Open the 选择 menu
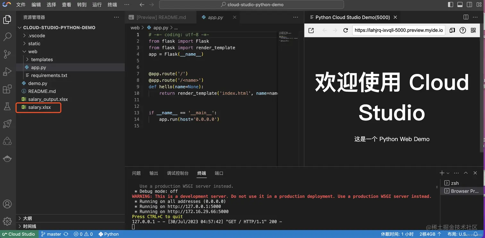Viewport: 485px width, 238px height. tap(51, 4)
